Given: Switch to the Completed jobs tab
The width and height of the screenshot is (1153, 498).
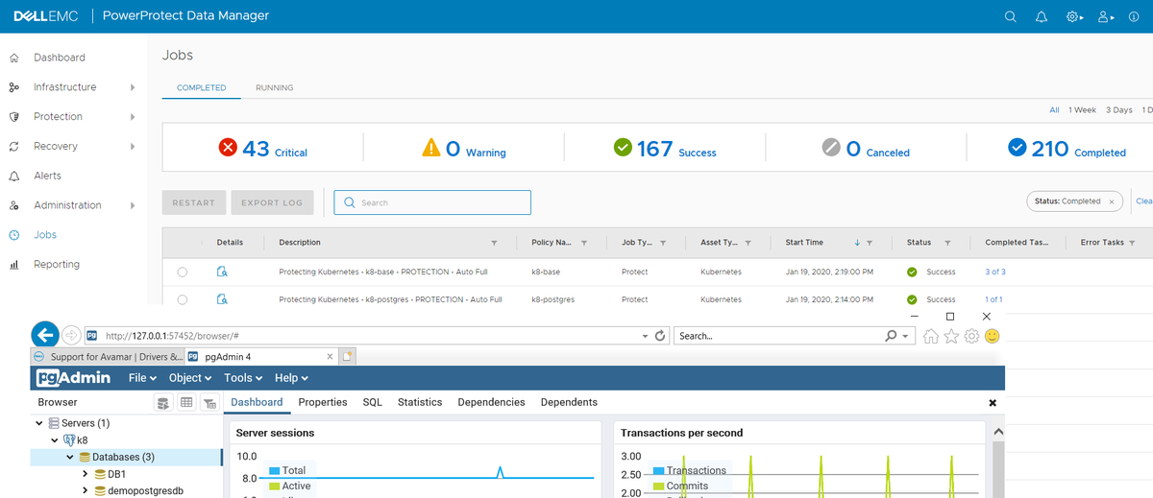Looking at the screenshot, I should click(x=202, y=87).
